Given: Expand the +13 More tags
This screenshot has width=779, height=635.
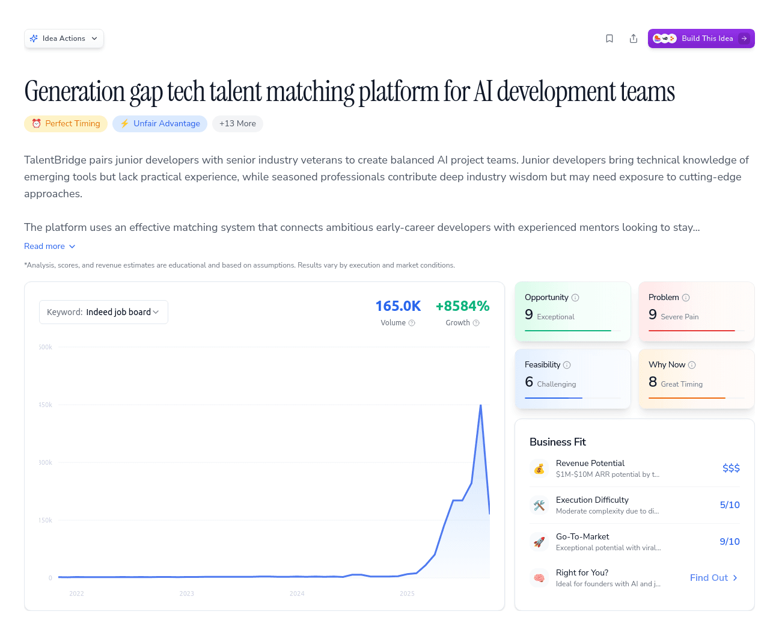Looking at the screenshot, I should [237, 123].
